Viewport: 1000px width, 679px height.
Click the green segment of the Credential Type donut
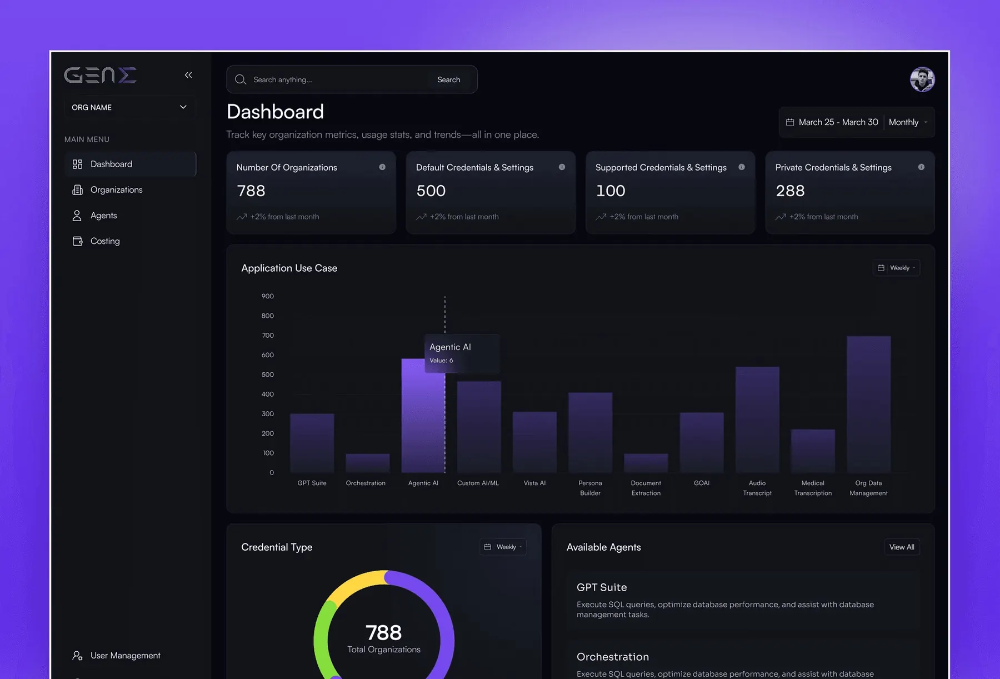[321, 639]
